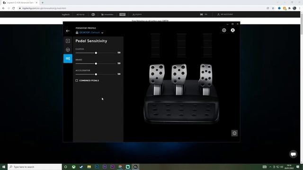Bookmark this page with the star icon
Image resolution: width=303 pixels, height=170 pixels.
click(x=273, y=8)
